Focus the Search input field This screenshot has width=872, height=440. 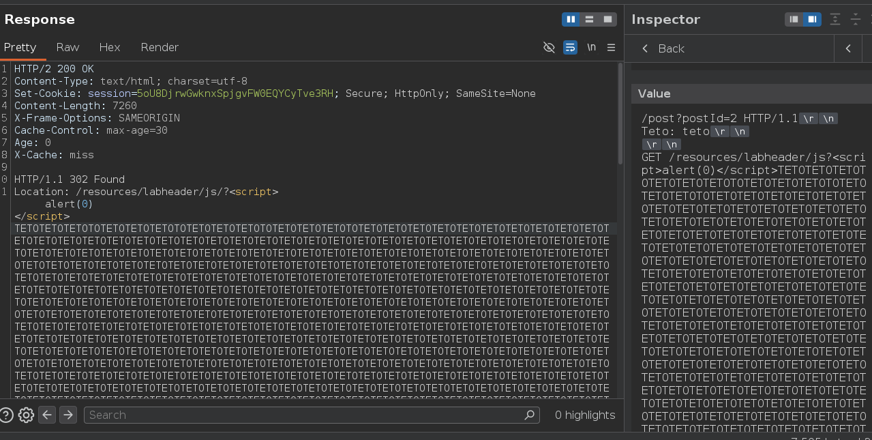coord(311,415)
